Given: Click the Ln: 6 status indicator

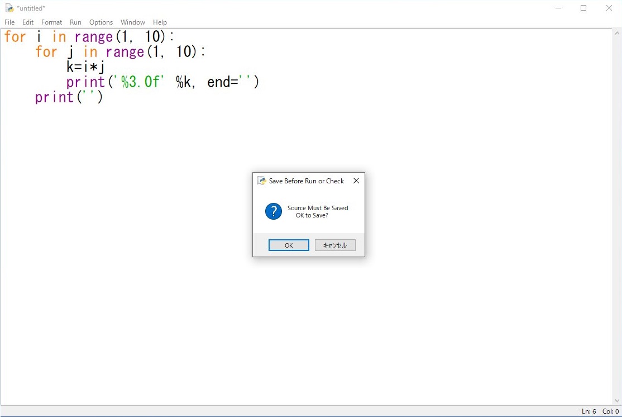Looking at the screenshot, I should [x=588, y=411].
